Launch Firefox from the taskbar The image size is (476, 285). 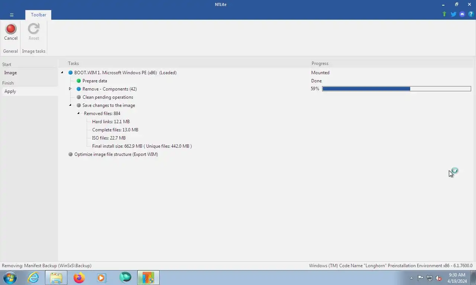pos(79,278)
